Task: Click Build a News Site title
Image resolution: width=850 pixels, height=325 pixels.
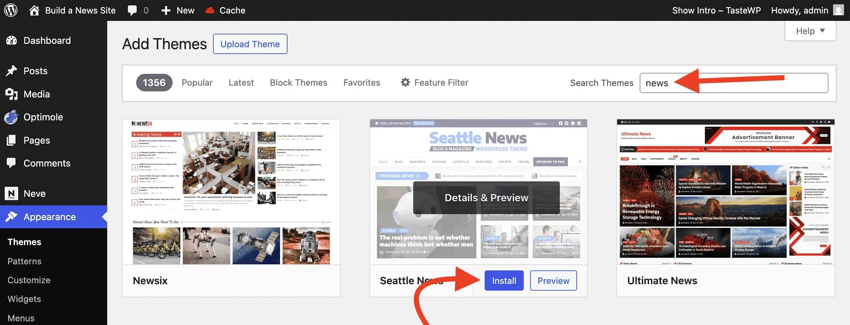Action: tap(80, 11)
